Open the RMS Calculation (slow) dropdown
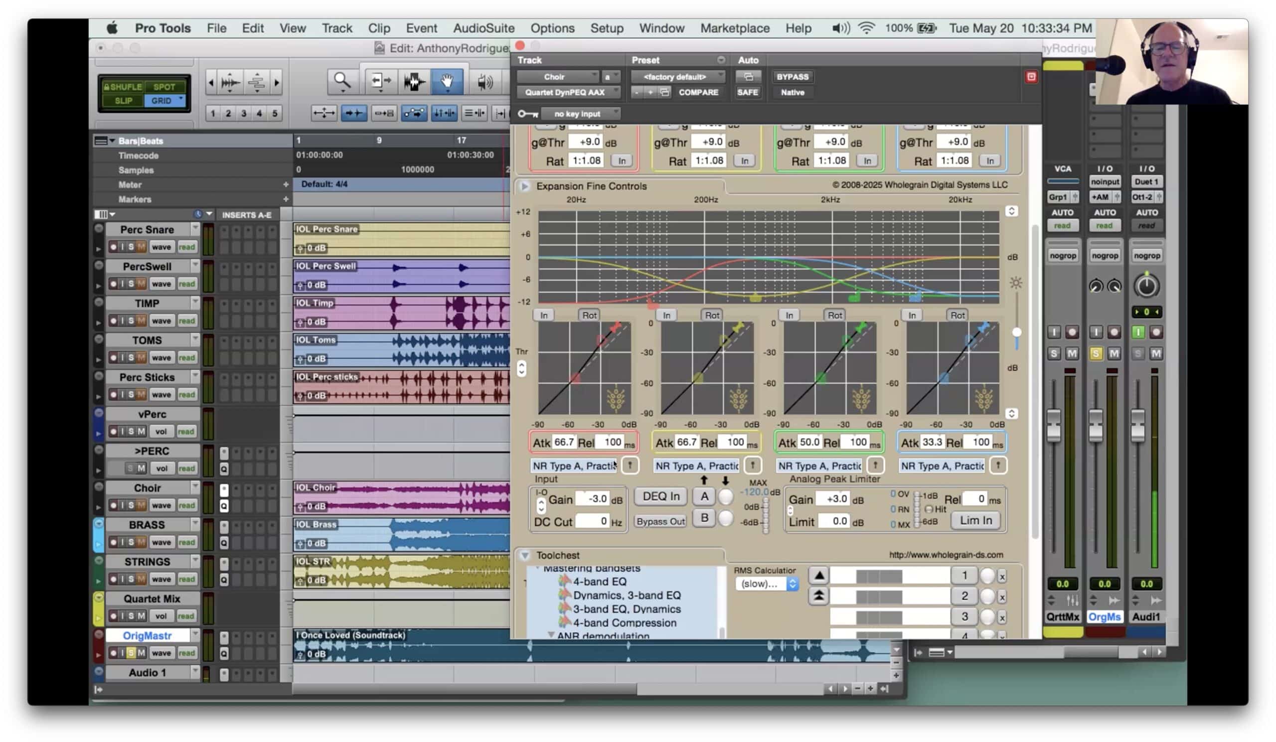Image resolution: width=1276 pixels, height=742 pixels. [x=767, y=584]
